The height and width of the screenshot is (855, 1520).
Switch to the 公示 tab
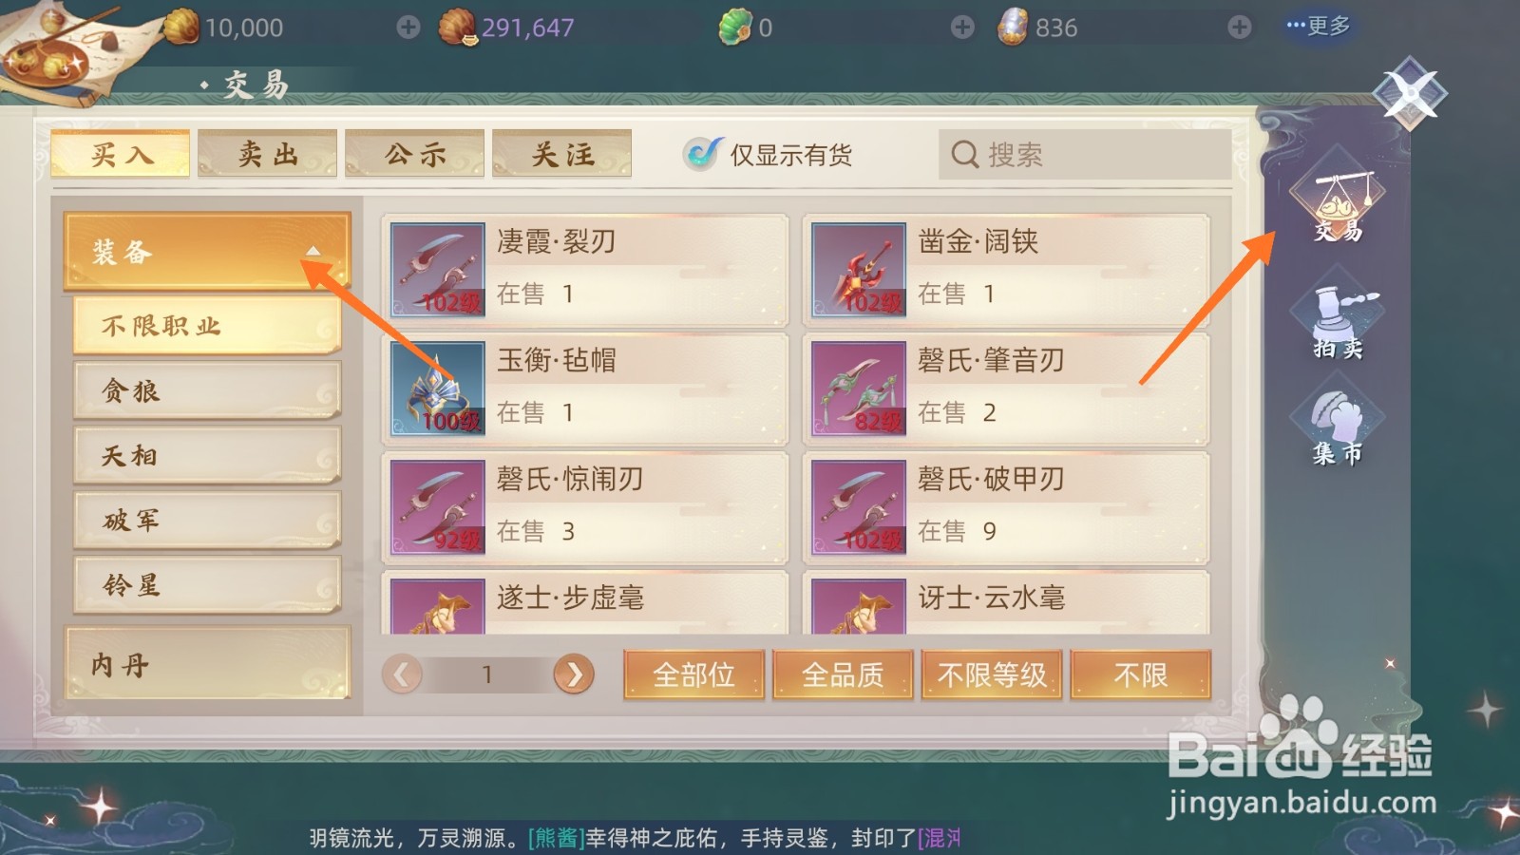[415, 154]
